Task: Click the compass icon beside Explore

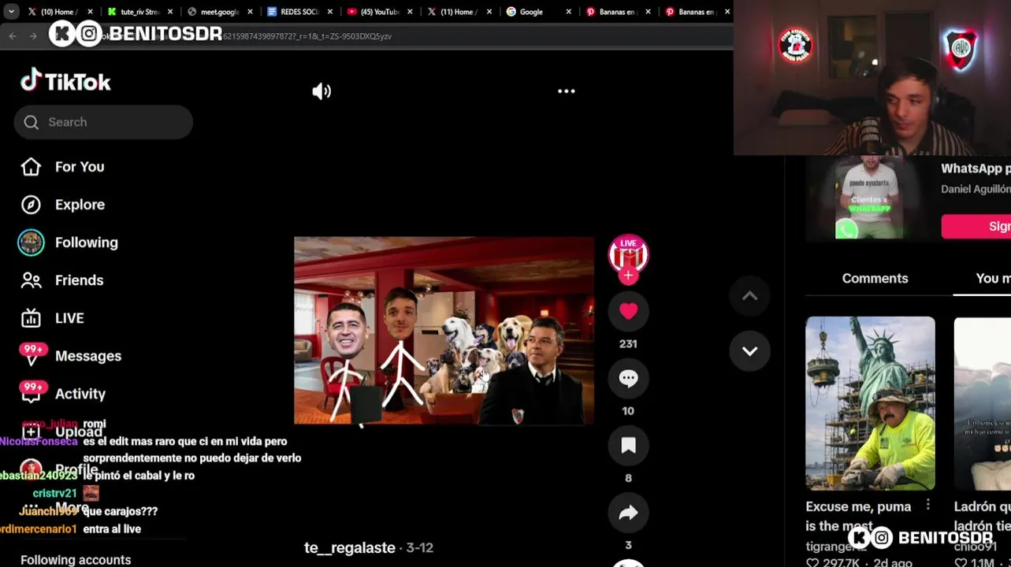Action: (x=31, y=205)
